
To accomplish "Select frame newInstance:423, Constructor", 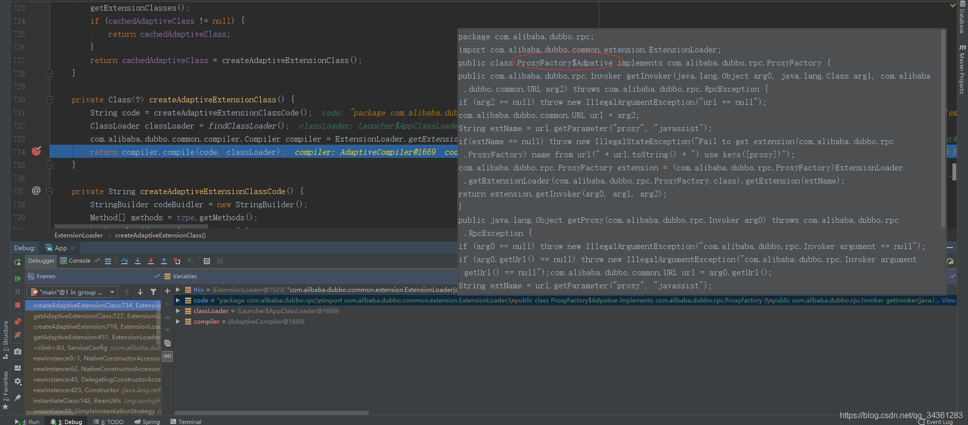I will (x=93, y=390).
